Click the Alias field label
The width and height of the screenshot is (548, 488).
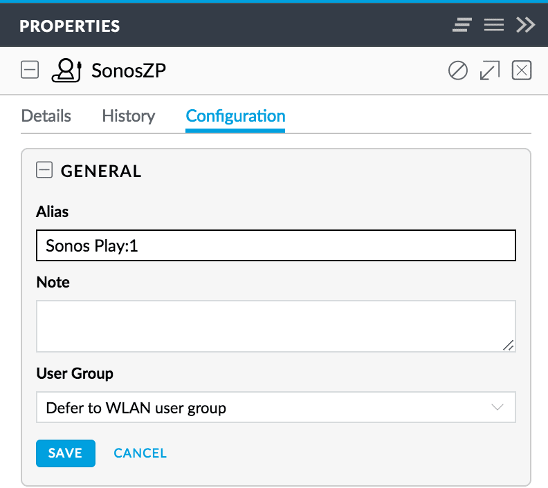coord(53,212)
